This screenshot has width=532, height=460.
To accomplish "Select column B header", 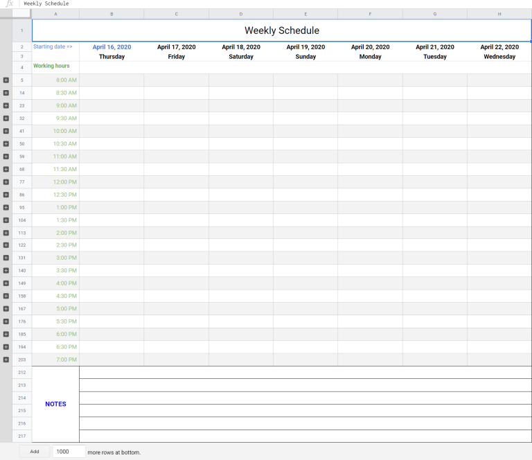I will 112,14.
